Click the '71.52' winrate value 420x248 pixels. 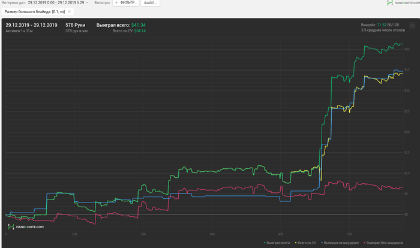coord(382,25)
